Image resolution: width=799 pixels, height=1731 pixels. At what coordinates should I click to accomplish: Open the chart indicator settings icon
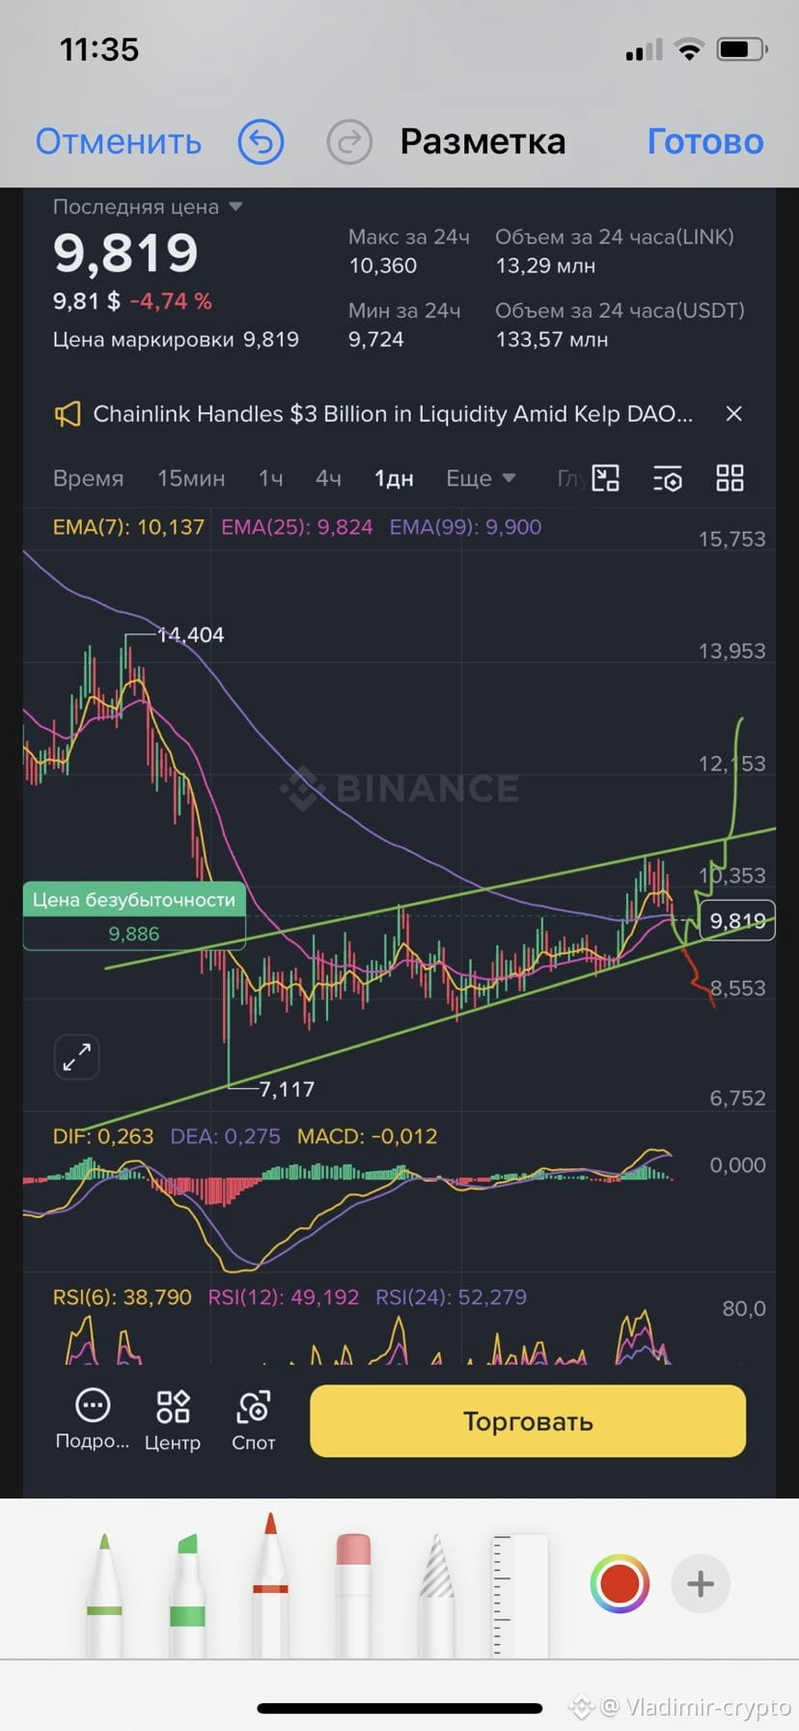tap(668, 478)
